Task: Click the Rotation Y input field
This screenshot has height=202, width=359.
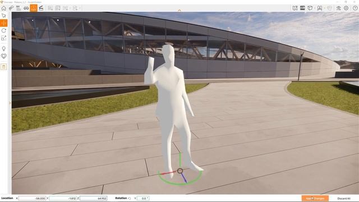Action: [143, 198]
